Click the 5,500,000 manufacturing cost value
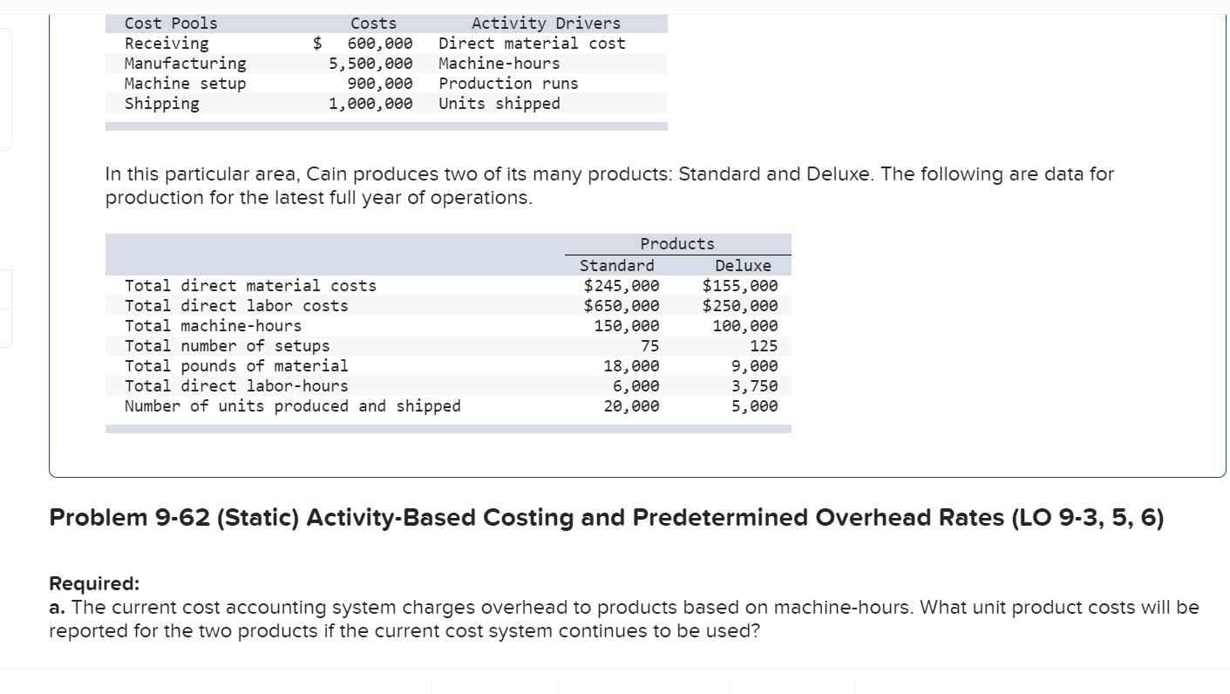This screenshot has width=1230, height=694. 370,64
